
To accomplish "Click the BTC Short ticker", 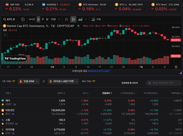I will (165, 7).
